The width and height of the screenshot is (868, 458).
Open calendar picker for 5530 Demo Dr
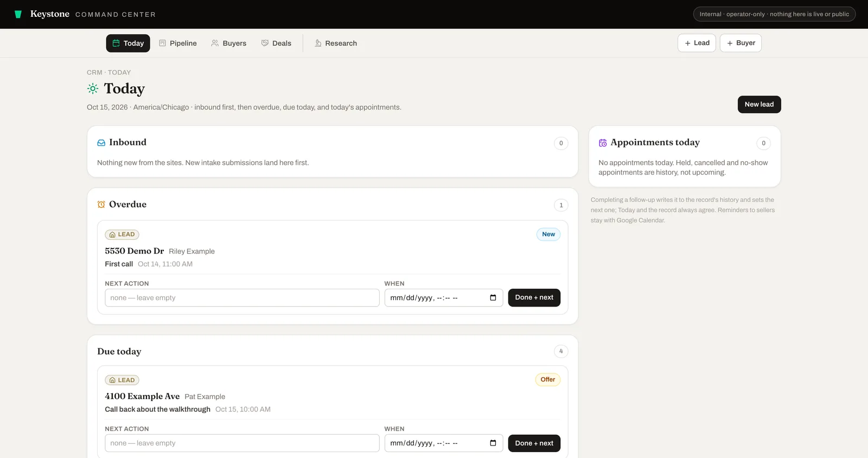pyautogui.click(x=493, y=297)
